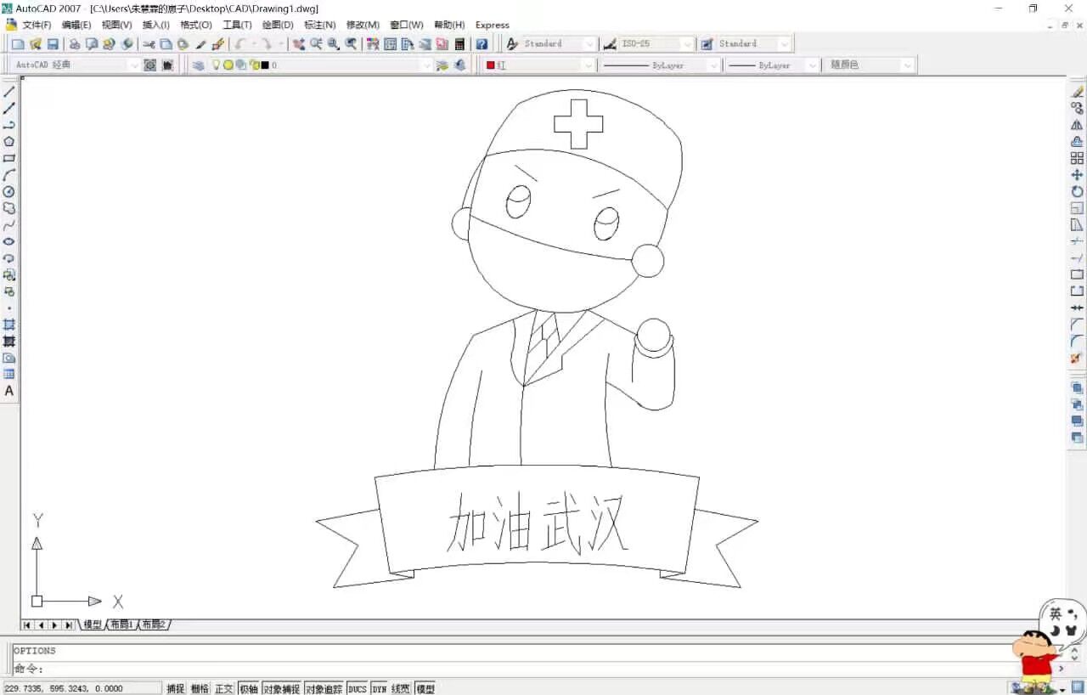Screen dimensions: 1087x695
Task: Toggle 正交 ortho mode in status bar
Action: (x=224, y=688)
